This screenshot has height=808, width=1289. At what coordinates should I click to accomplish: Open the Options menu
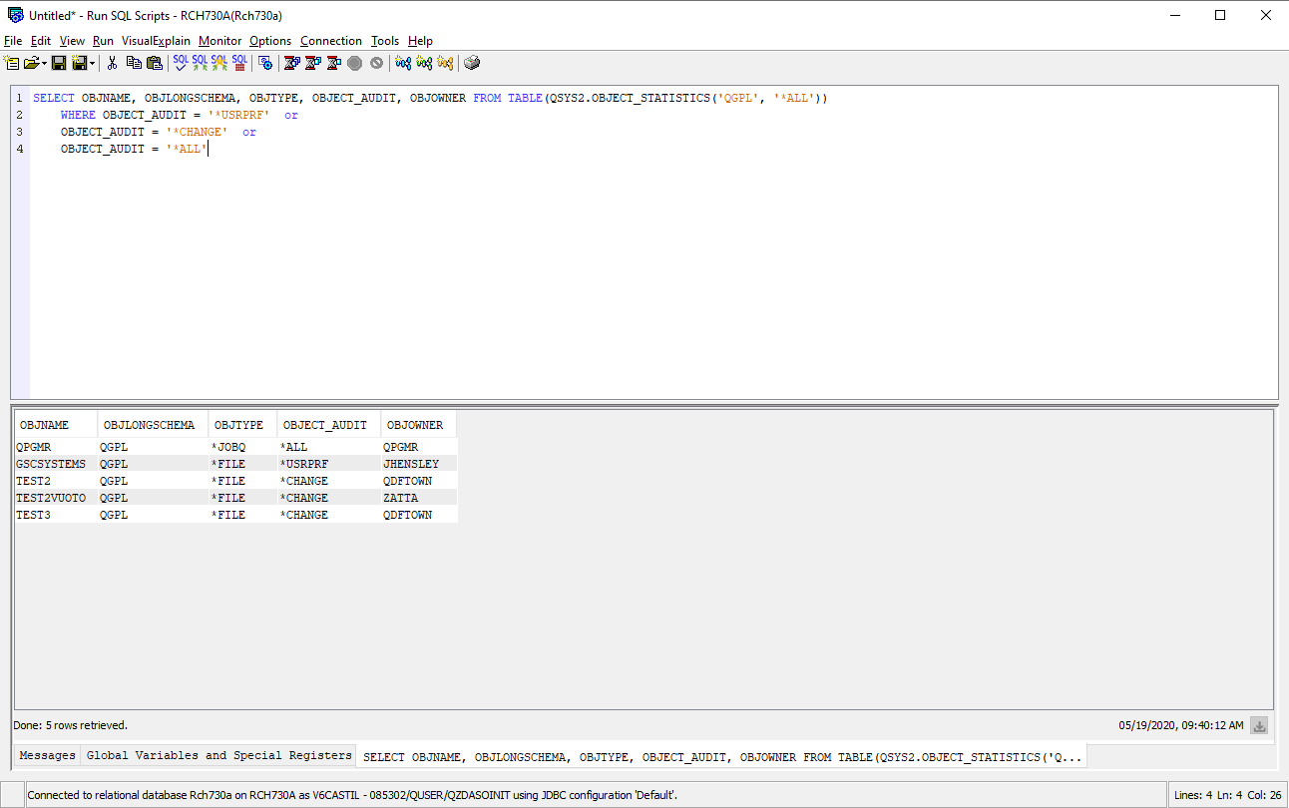(x=270, y=41)
